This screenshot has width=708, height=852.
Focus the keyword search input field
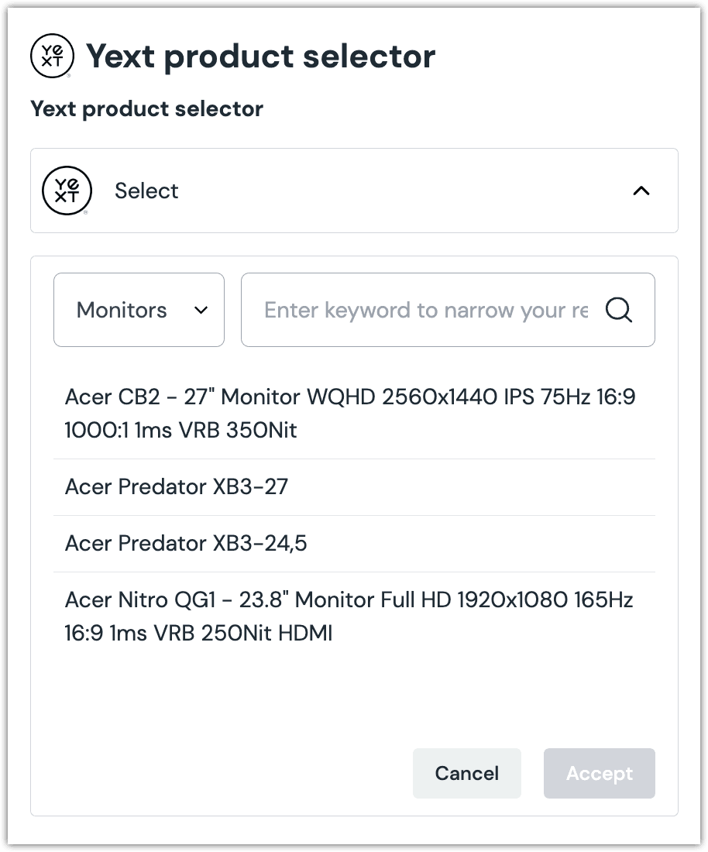tap(448, 310)
